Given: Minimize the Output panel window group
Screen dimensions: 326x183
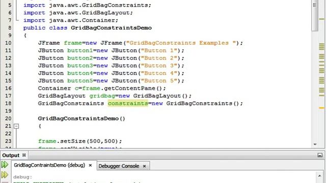Looking at the screenshot, I should 320,155.
